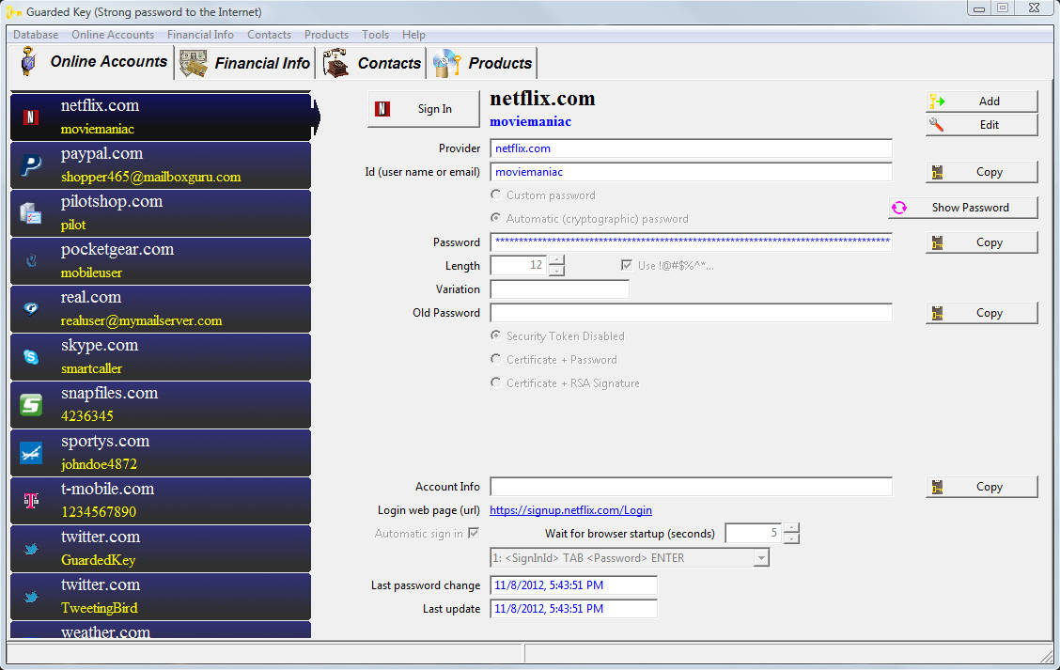Open the Financial Info menu
Screen dimensions: 1060x670
(x=201, y=35)
